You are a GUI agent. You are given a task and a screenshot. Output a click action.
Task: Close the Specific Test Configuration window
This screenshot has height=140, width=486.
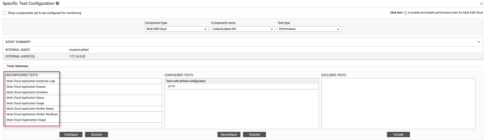[481, 4]
